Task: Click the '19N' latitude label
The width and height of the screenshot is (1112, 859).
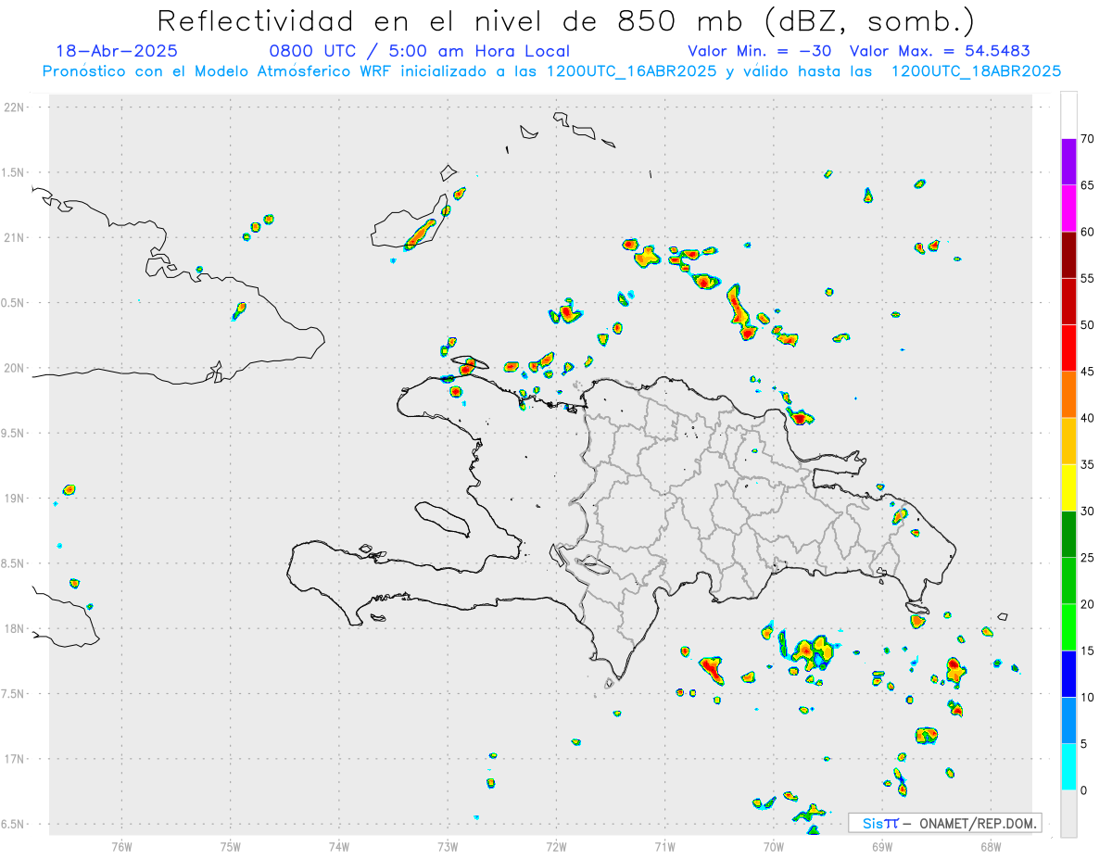Action: pyautogui.click(x=16, y=499)
